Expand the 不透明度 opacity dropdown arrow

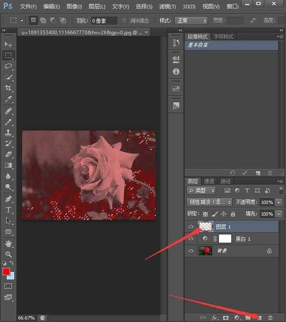tap(278, 202)
